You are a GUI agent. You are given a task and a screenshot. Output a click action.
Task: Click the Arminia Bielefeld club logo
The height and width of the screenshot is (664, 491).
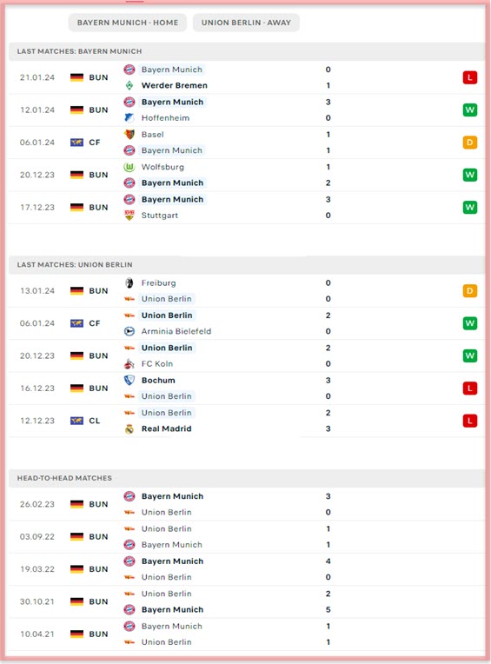pyautogui.click(x=129, y=332)
